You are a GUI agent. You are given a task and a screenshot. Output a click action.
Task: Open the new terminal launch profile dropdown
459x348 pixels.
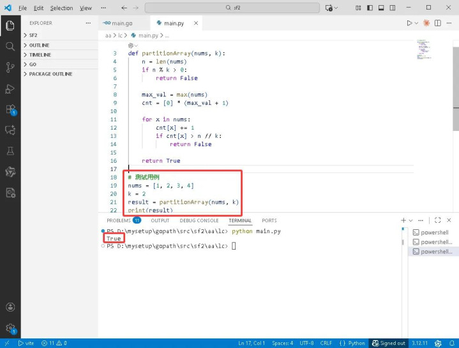411,220
